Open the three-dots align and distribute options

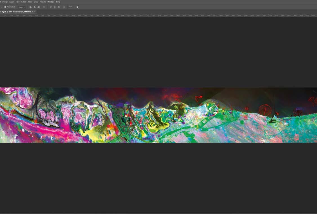pyautogui.click(x=71, y=7)
